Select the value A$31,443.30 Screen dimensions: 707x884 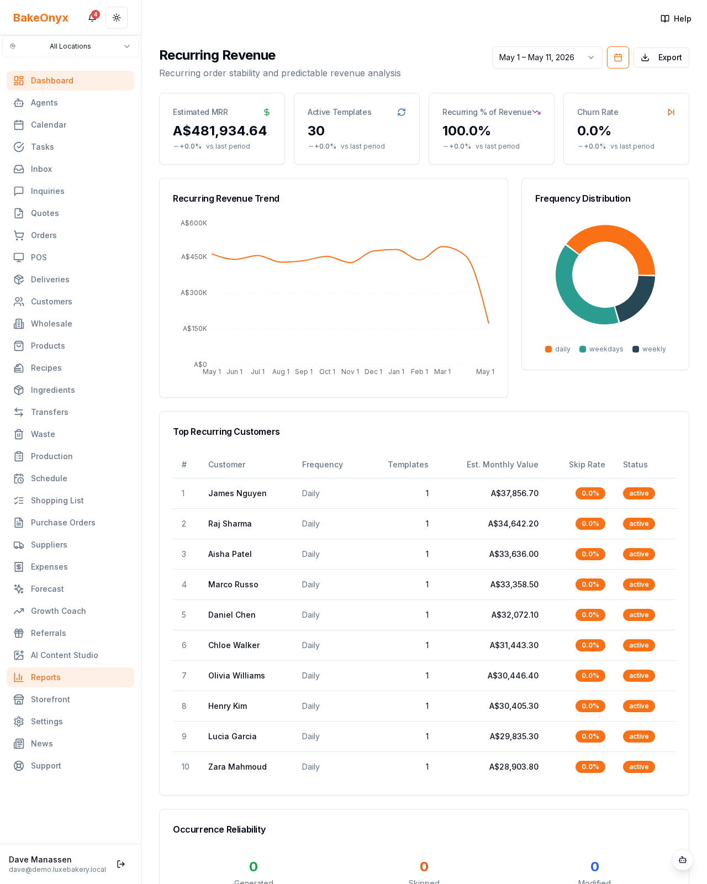point(514,645)
